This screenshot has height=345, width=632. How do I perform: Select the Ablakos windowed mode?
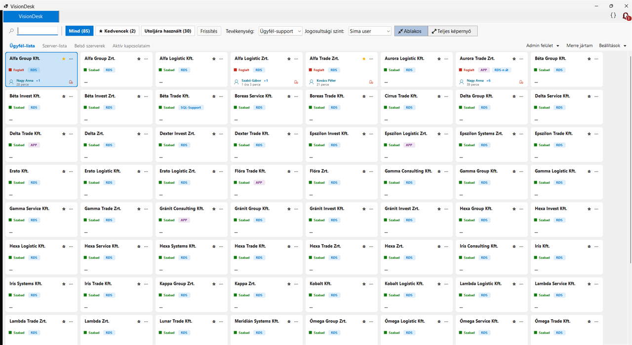[411, 31]
